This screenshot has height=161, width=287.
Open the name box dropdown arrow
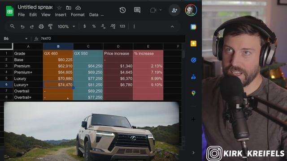pos(26,38)
